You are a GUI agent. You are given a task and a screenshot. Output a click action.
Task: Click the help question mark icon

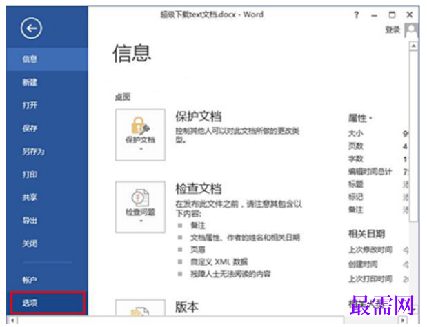[x=357, y=14]
